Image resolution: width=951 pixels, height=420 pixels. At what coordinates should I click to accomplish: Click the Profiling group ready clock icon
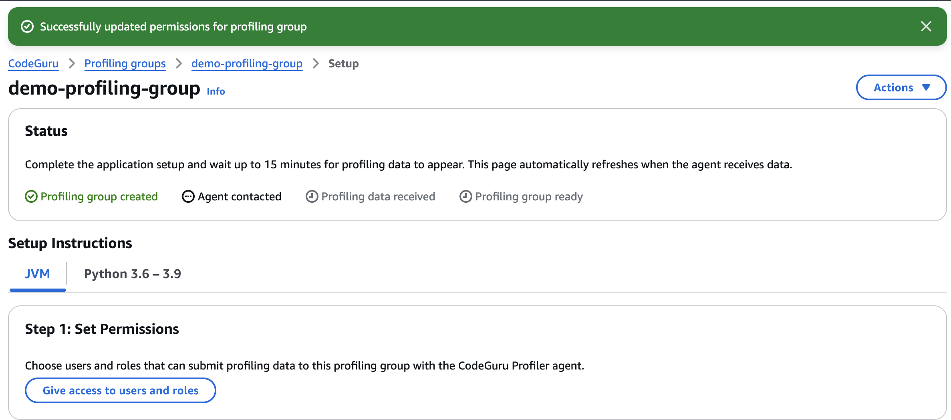[465, 196]
